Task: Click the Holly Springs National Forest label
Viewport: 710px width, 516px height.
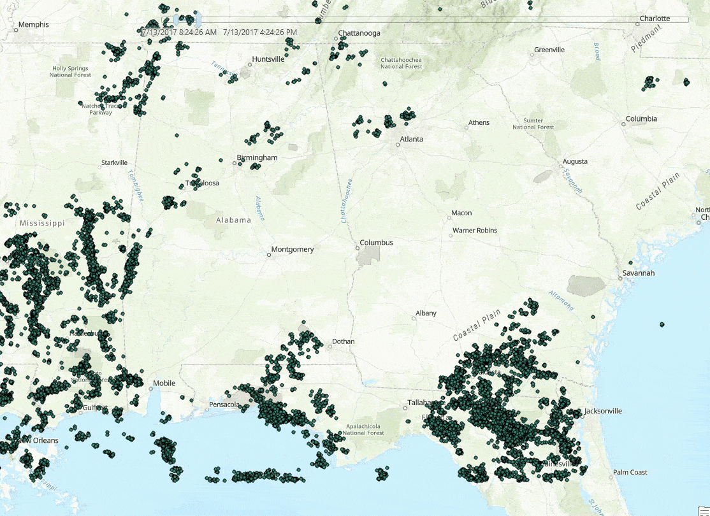Action: point(70,71)
